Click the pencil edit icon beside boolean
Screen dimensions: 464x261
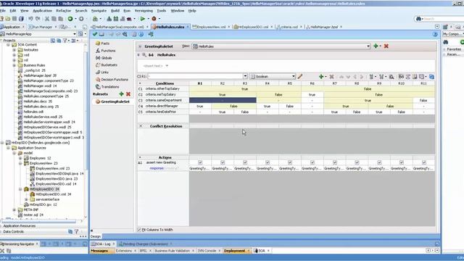(x=300, y=76)
